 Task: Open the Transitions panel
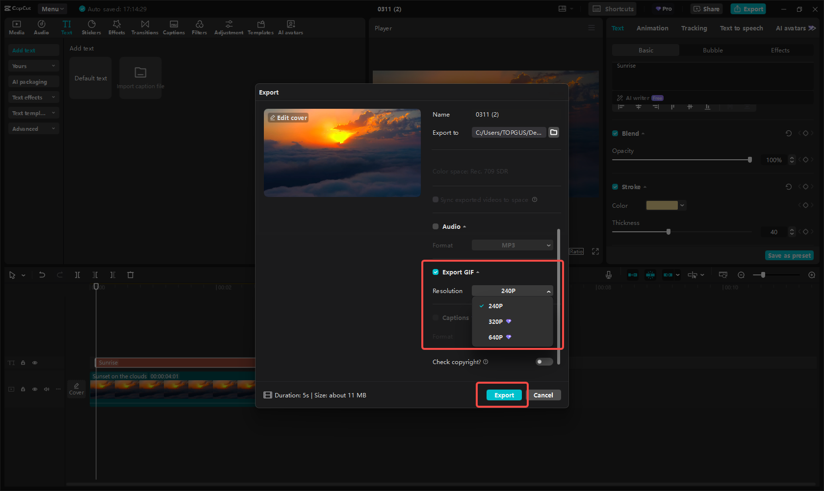pos(145,27)
